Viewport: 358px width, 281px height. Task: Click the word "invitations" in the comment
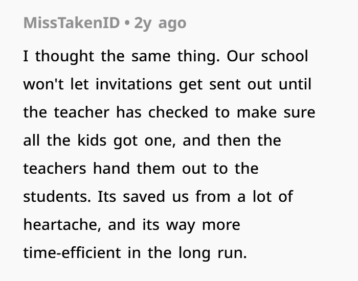click(x=133, y=84)
